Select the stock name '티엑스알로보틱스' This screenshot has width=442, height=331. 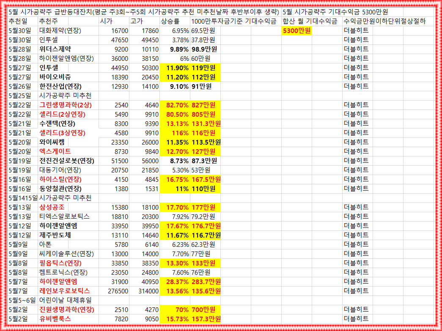tap(65, 216)
